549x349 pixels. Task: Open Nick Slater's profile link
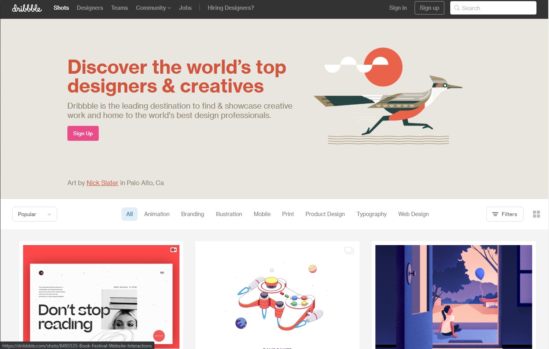pos(102,183)
